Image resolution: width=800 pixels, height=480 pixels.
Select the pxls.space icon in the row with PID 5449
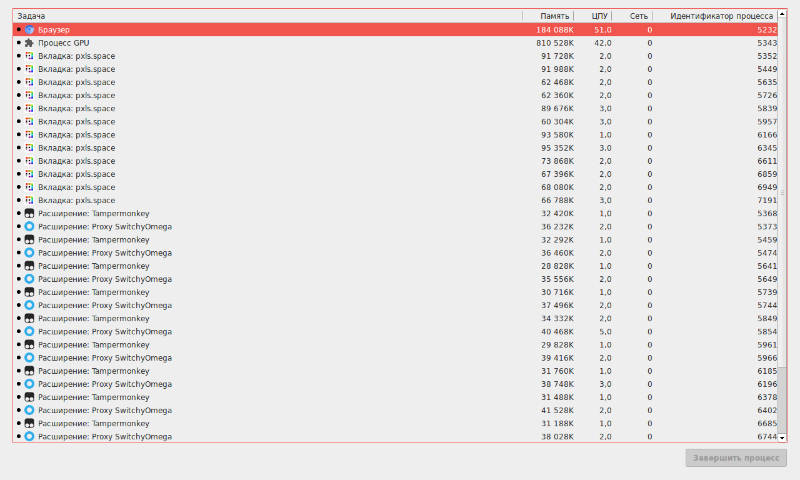[x=29, y=69]
